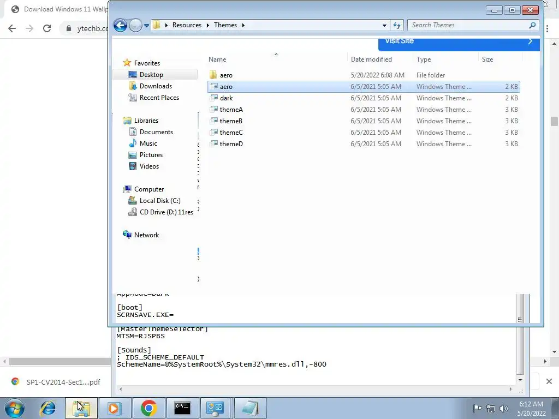Image resolution: width=559 pixels, height=419 pixels.
Task: Select the themeC file icon
Action: click(213, 132)
